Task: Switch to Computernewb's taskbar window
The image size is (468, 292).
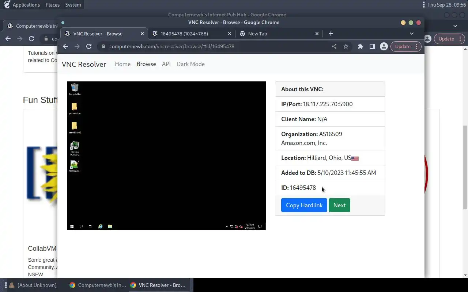Action: [x=98, y=285]
